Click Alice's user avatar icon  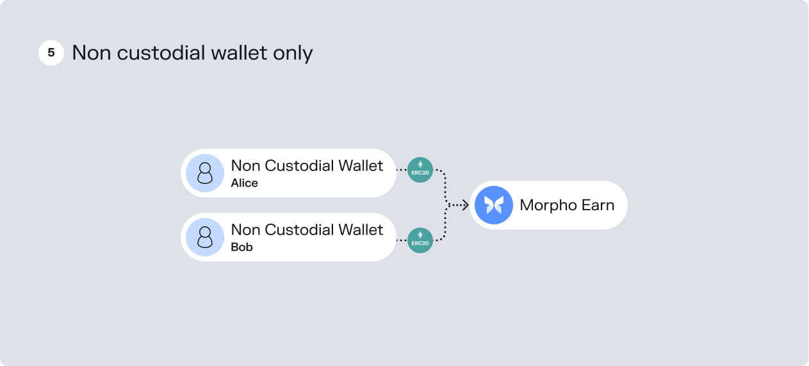tap(205, 173)
